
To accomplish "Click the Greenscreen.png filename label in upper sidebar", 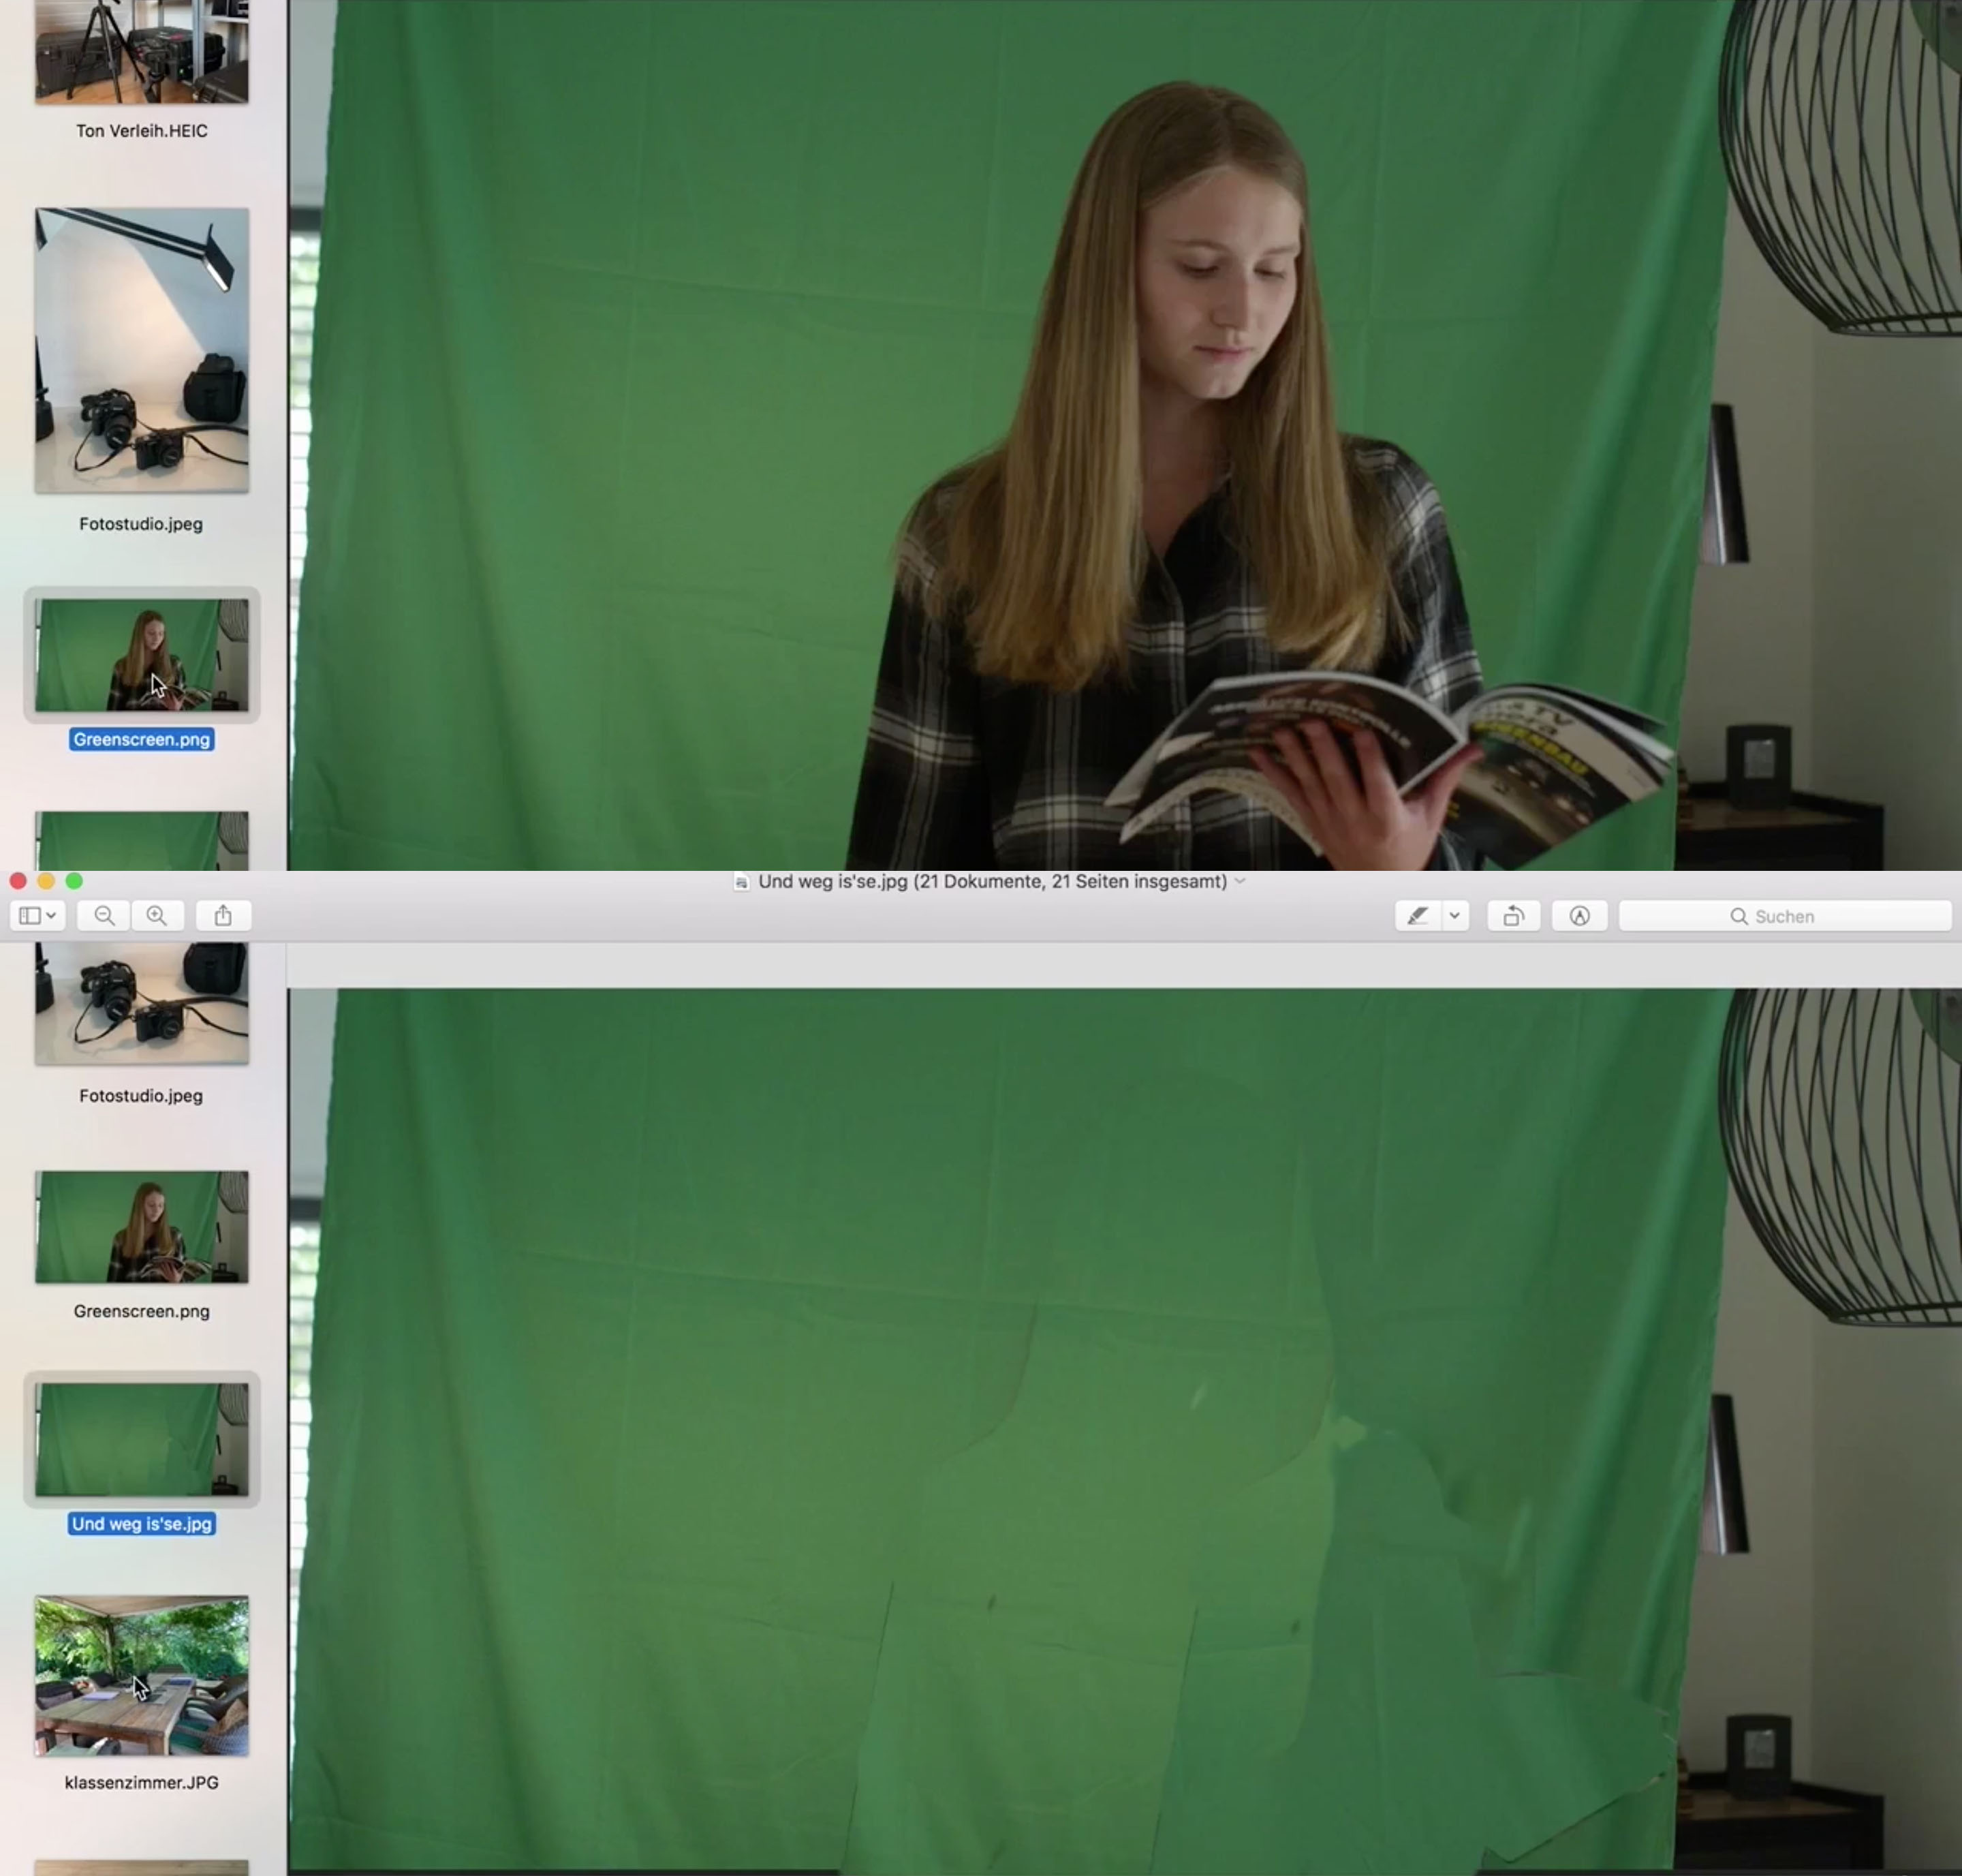I will [142, 740].
